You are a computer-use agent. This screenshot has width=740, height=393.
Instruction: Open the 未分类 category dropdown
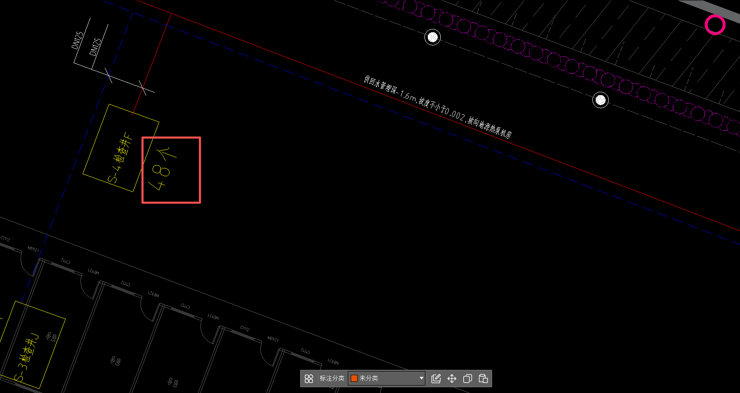point(387,378)
